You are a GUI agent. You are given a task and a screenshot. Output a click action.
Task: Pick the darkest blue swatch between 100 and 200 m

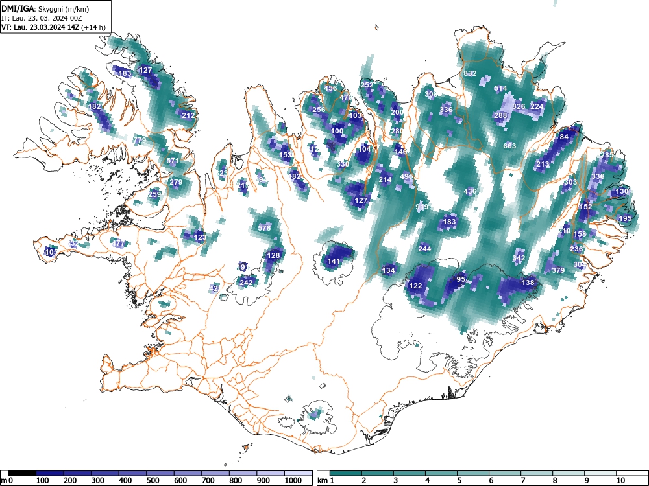tap(50, 473)
